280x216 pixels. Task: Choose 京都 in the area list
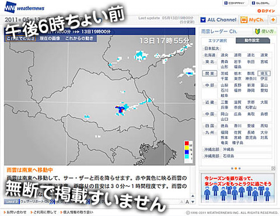coord(251,102)
